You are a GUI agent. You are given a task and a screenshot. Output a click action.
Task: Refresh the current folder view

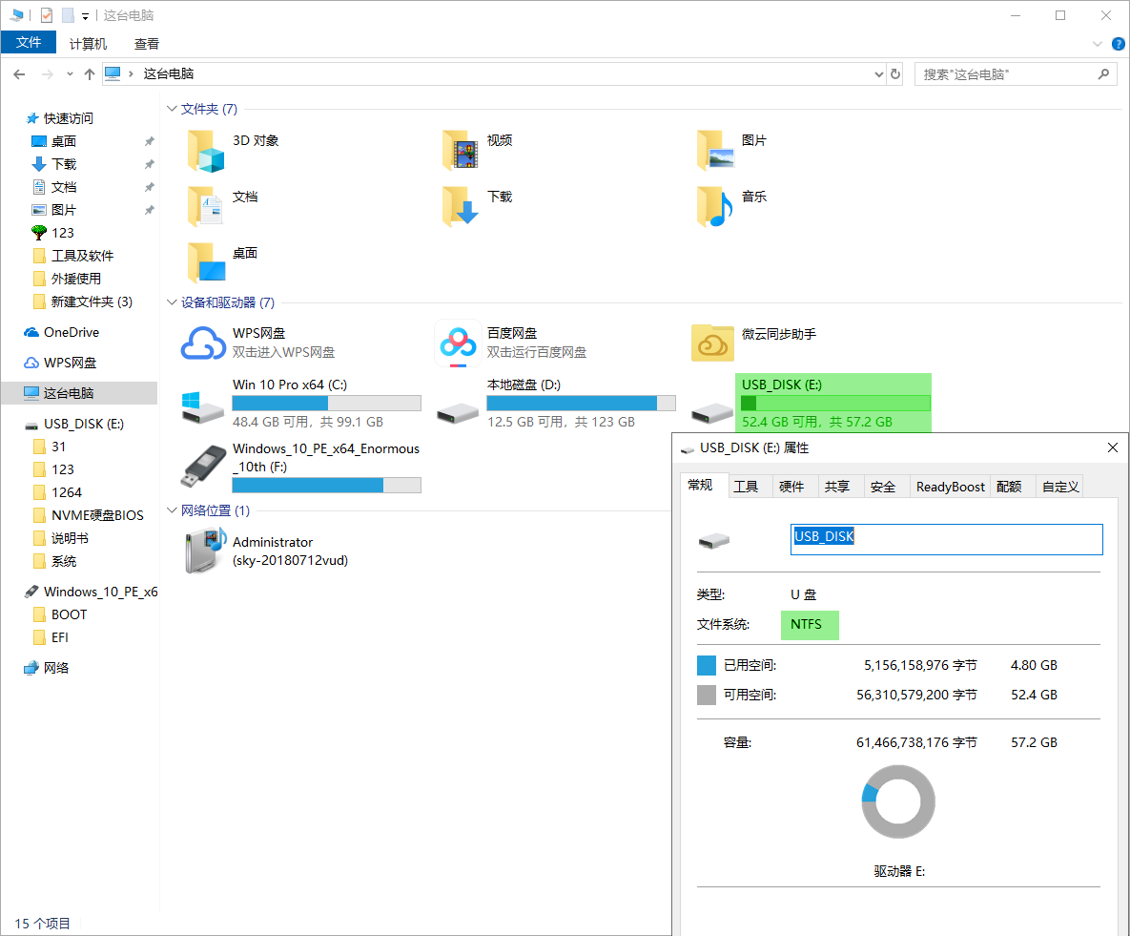point(894,73)
